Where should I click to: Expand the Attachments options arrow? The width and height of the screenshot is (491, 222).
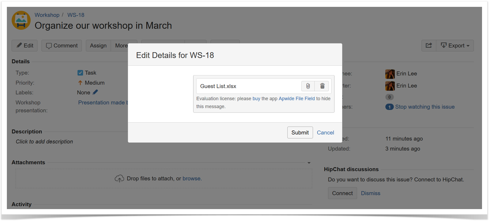(309, 163)
